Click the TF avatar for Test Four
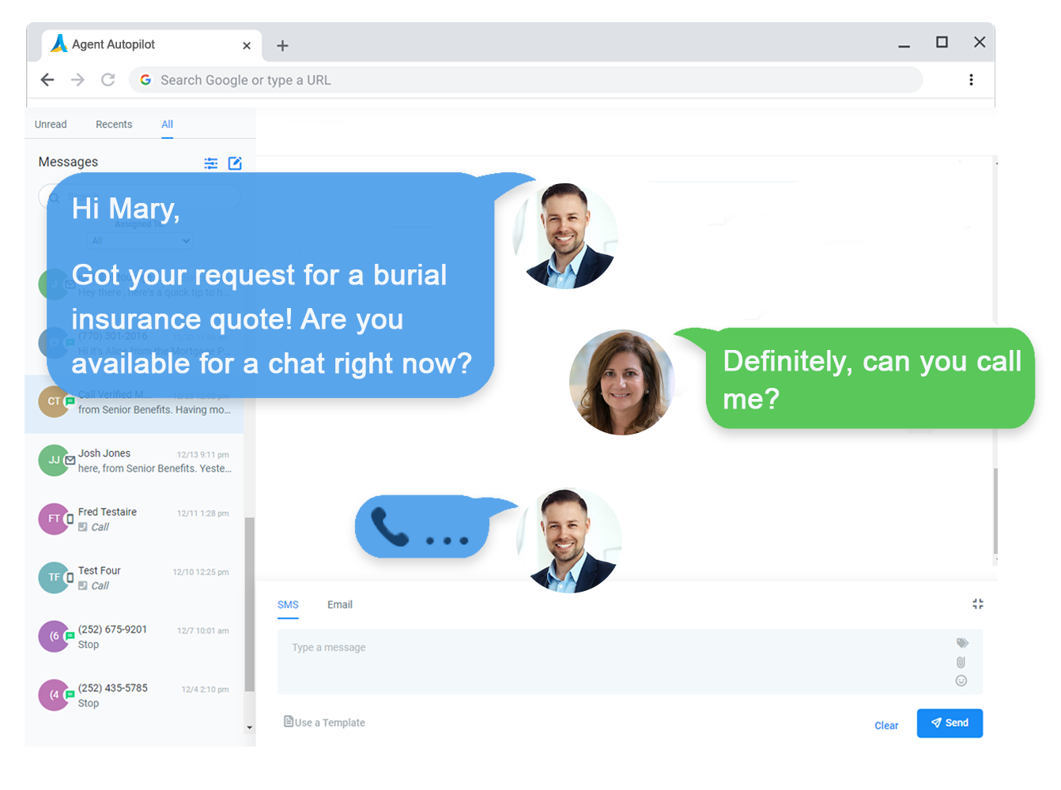 (54, 577)
